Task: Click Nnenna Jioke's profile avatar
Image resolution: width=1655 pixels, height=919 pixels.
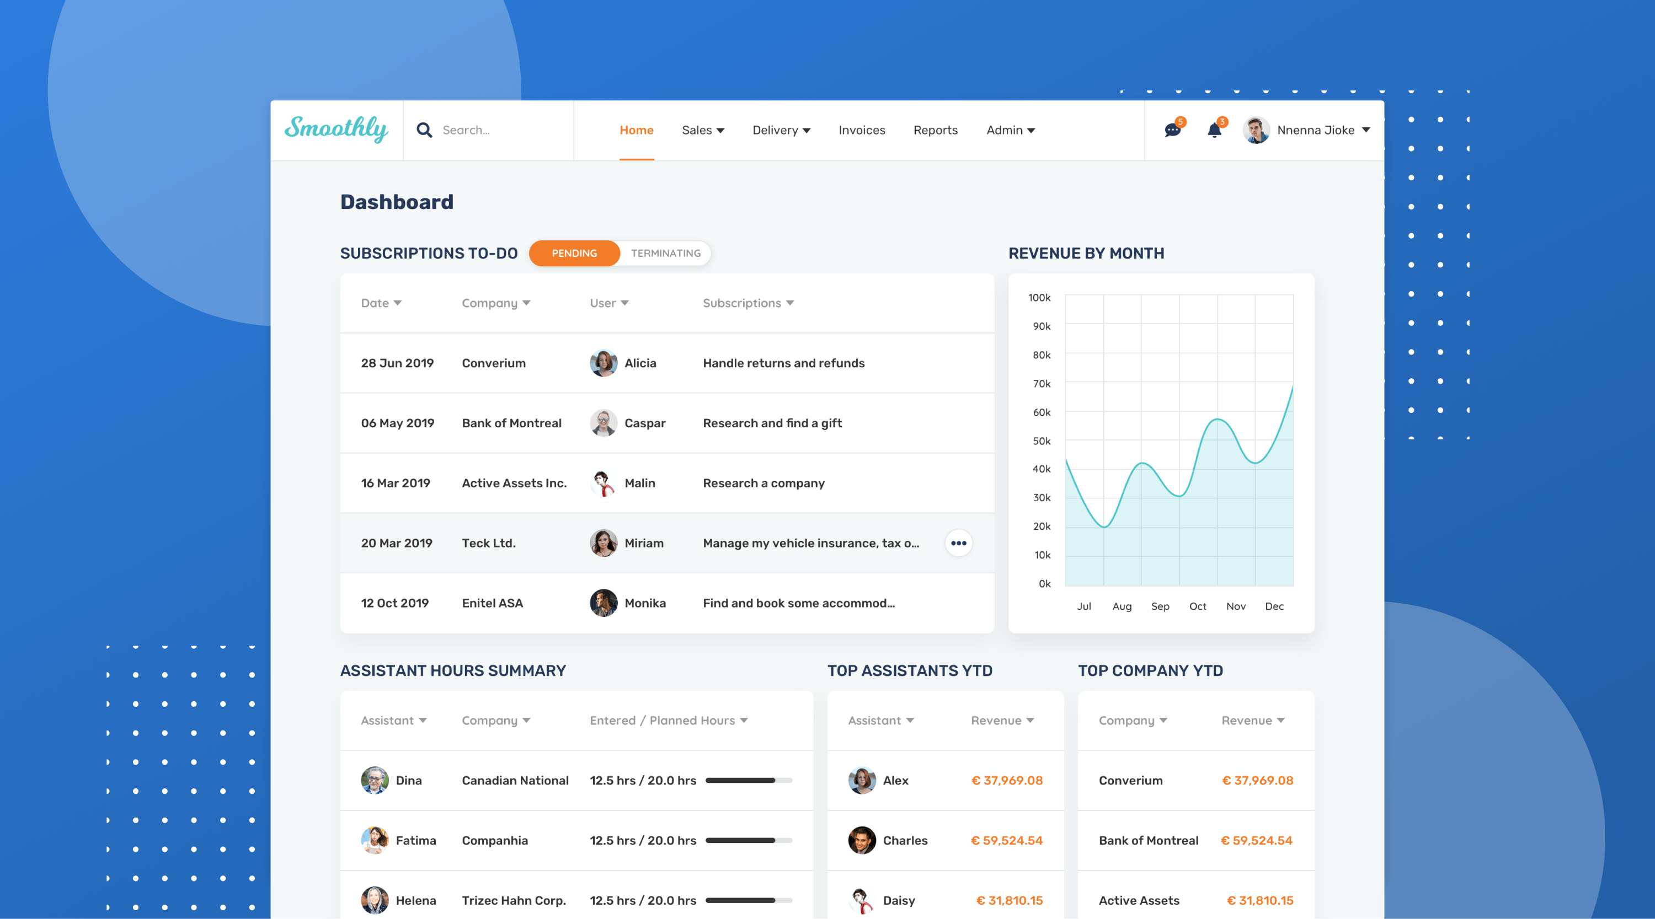Action: tap(1256, 130)
